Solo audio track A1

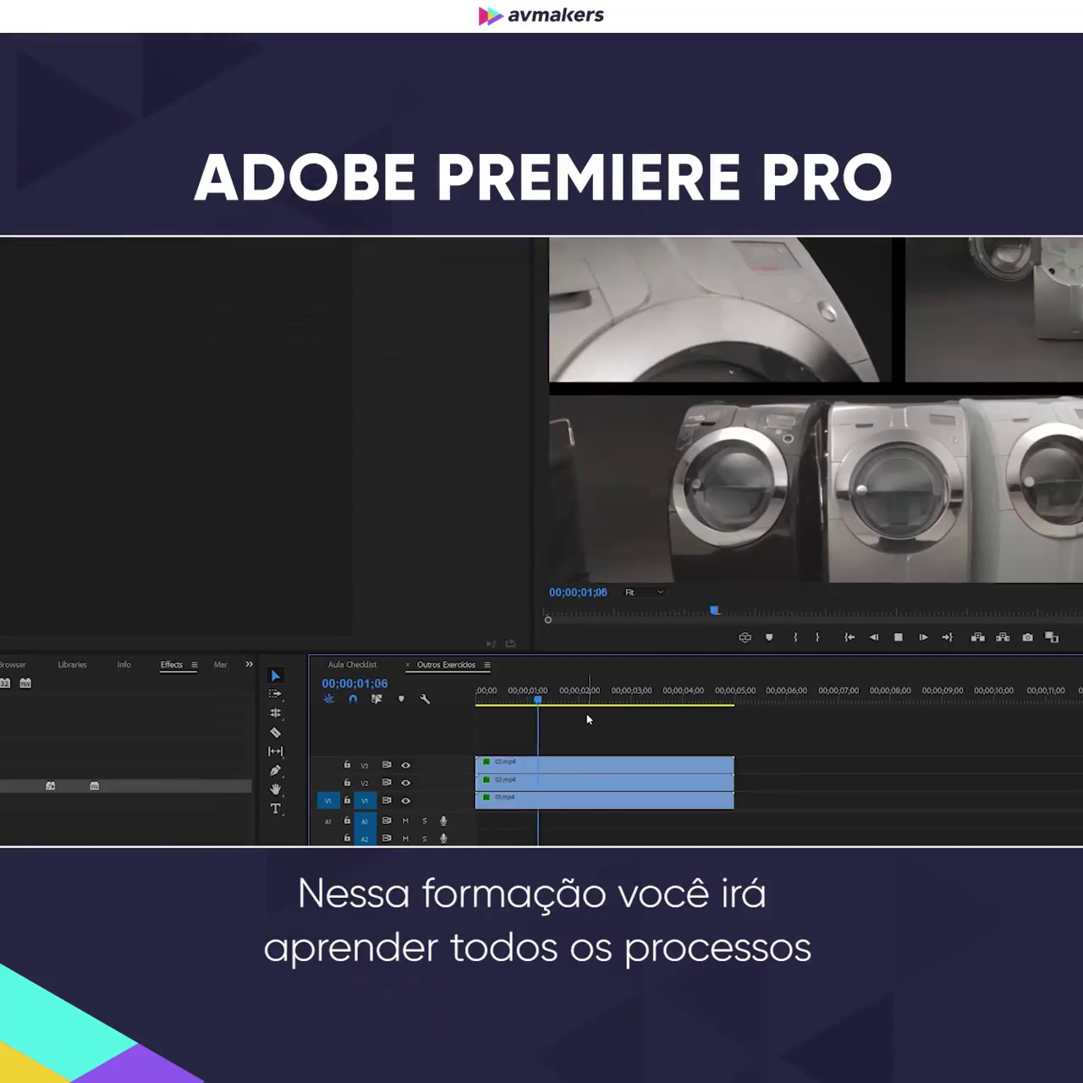coord(425,821)
